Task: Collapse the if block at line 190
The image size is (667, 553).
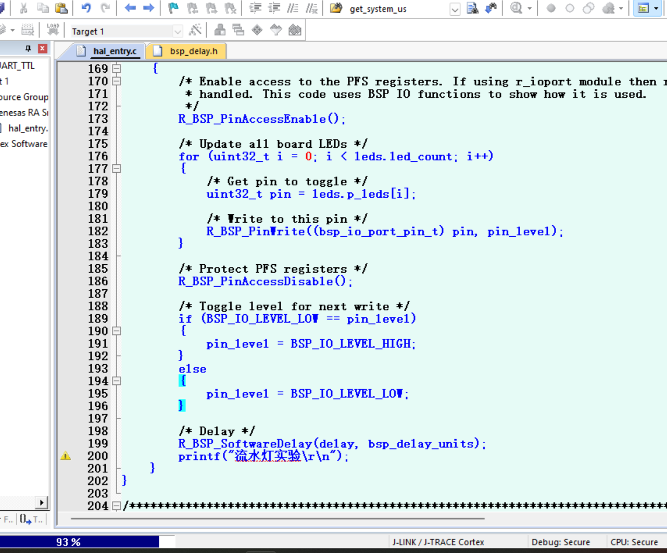Action: (117, 330)
